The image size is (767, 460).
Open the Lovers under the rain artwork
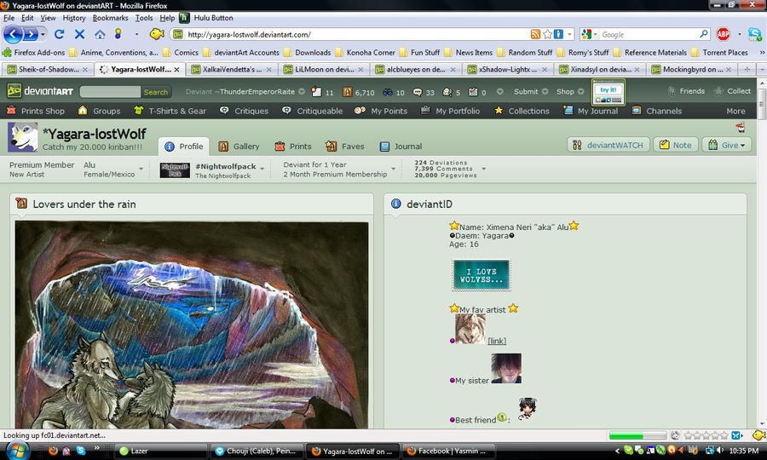[191, 325]
